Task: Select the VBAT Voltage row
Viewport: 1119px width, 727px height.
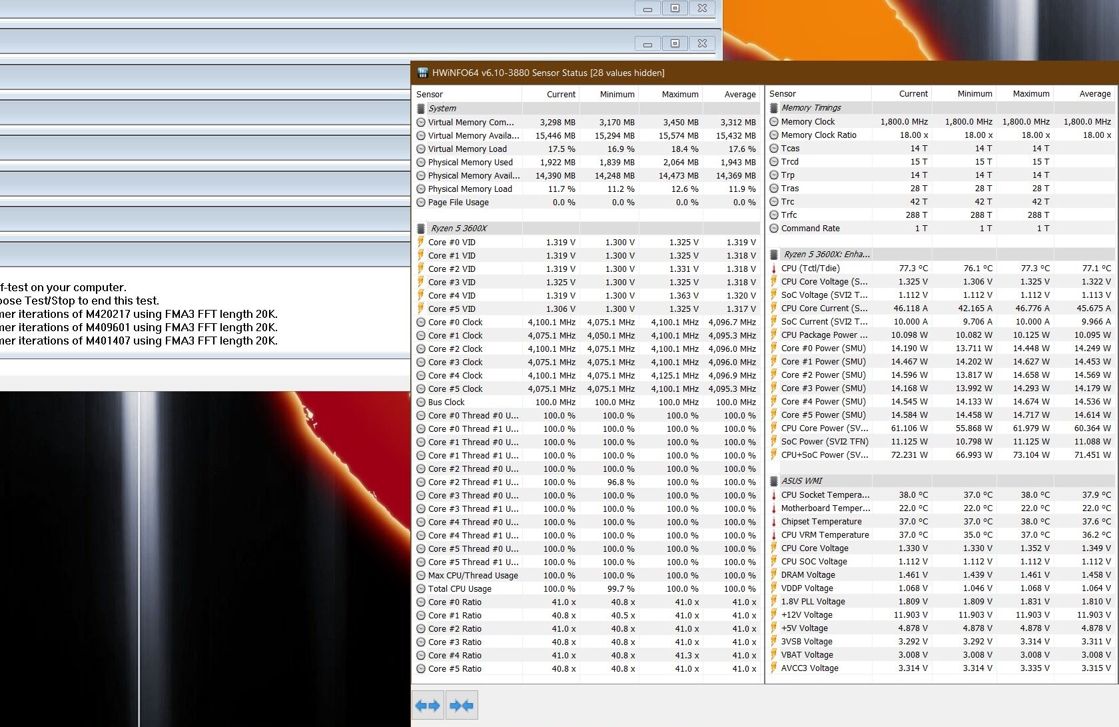Action: click(940, 654)
